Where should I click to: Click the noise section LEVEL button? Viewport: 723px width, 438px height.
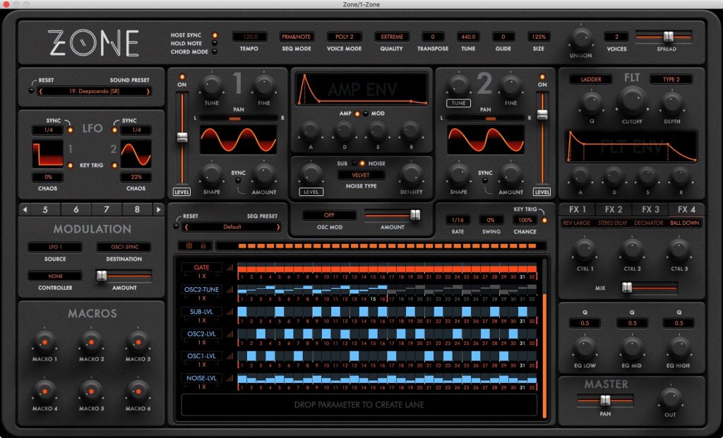(x=311, y=192)
